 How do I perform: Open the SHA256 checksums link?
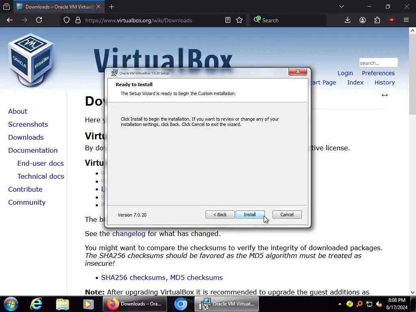click(133, 277)
